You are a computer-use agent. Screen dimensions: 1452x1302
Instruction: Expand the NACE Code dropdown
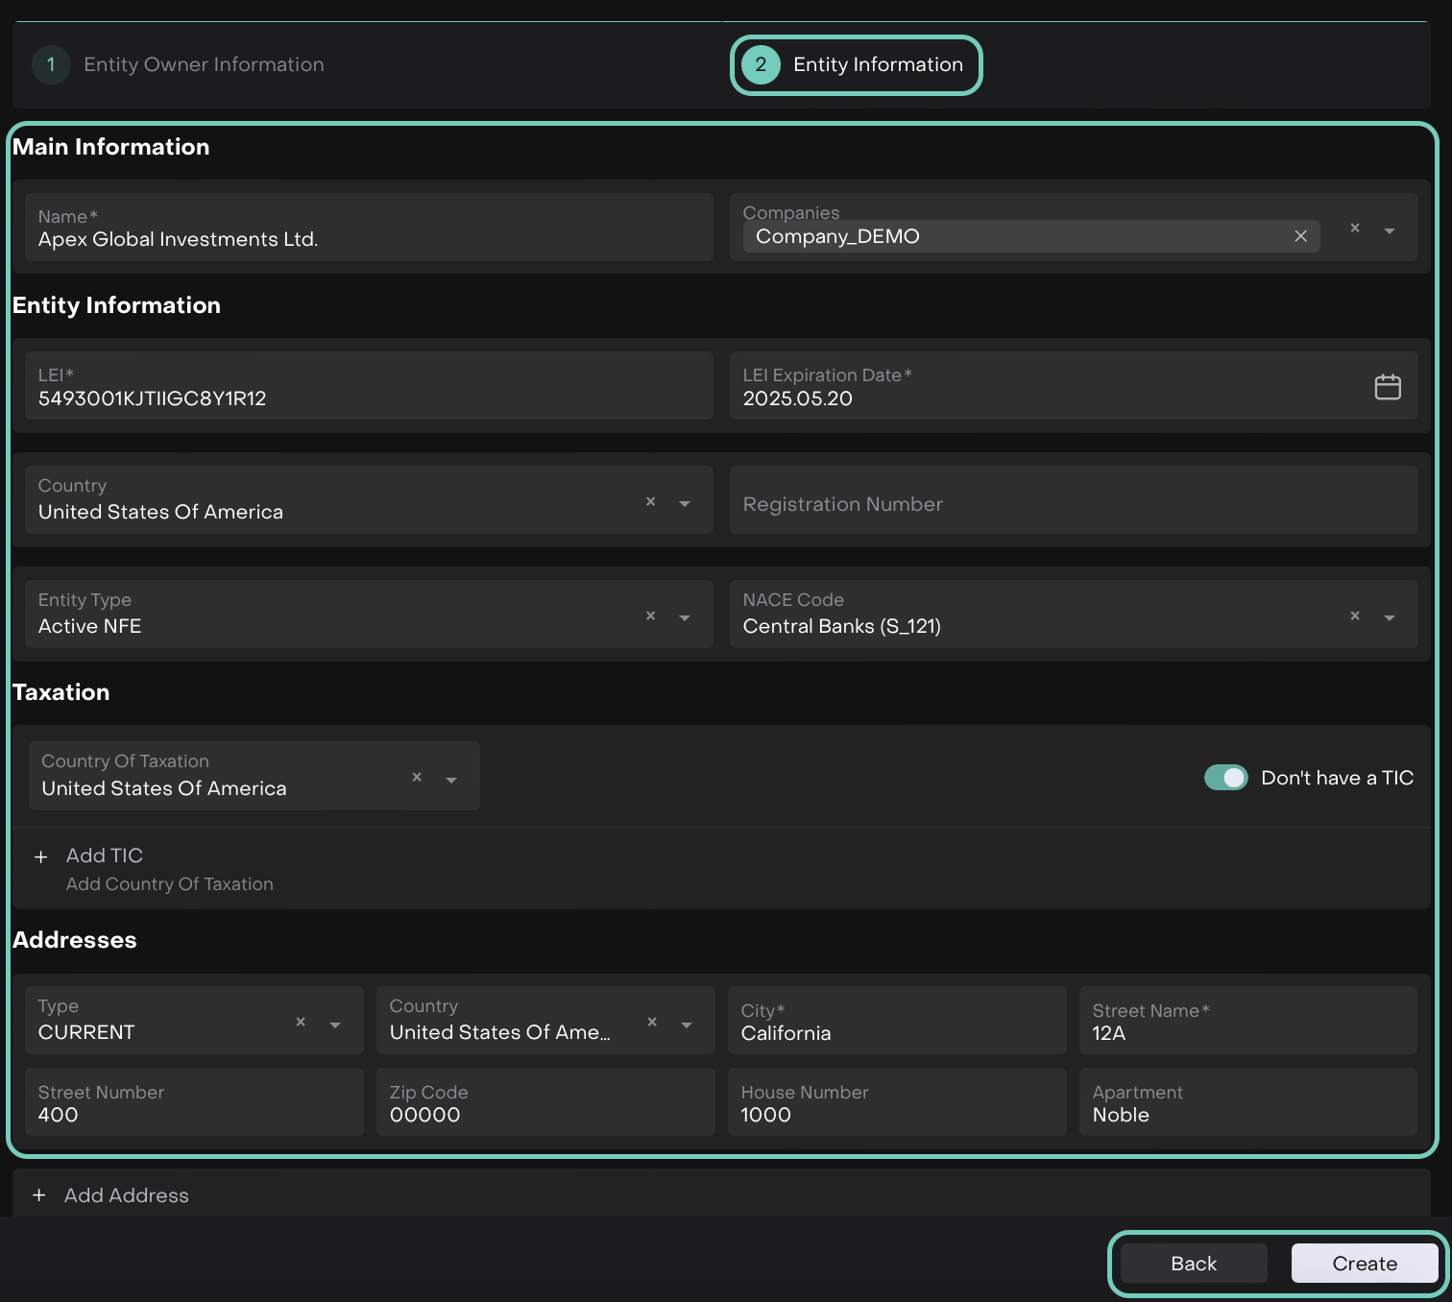click(1389, 617)
